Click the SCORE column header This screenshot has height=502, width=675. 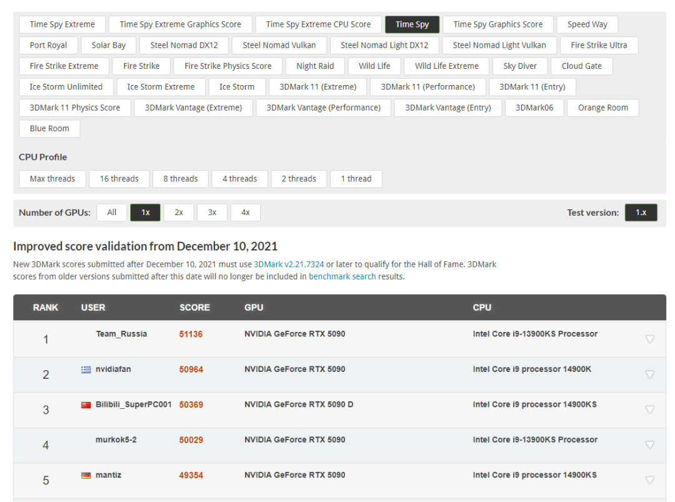(194, 308)
